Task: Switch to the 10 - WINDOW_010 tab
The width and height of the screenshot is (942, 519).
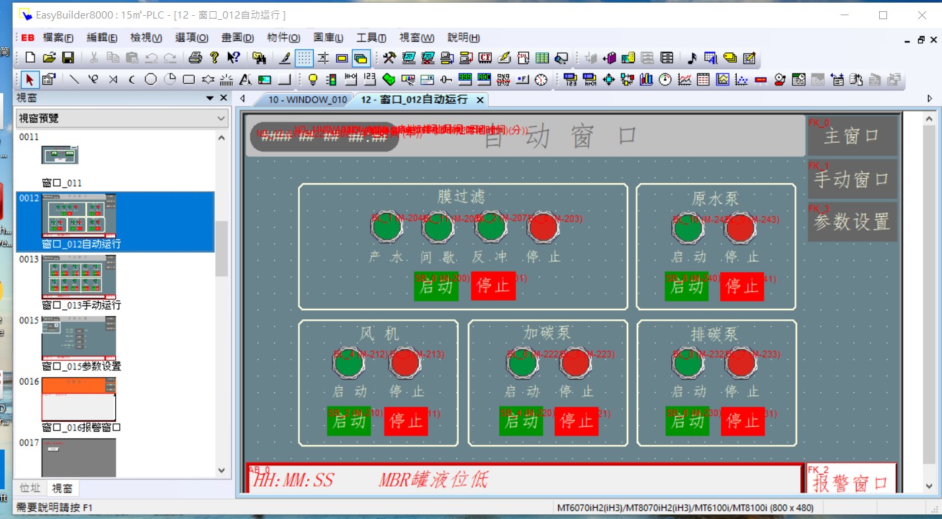Action: 307,100
